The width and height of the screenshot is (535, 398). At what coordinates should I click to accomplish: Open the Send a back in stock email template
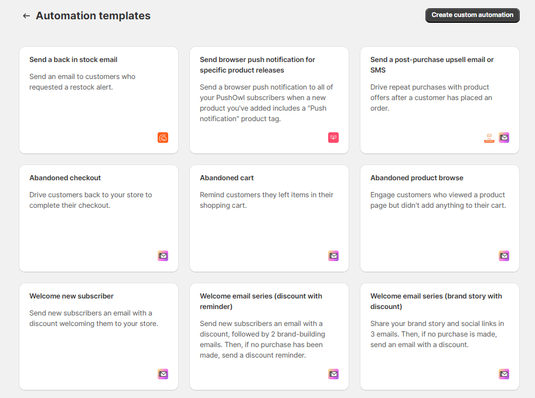click(x=98, y=99)
